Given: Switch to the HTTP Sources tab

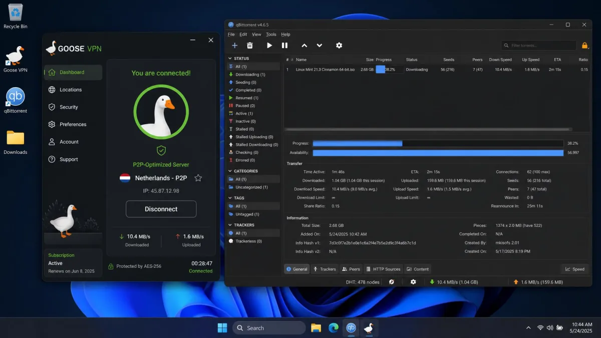Looking at the screenshot, I should [x=383, y=269].
